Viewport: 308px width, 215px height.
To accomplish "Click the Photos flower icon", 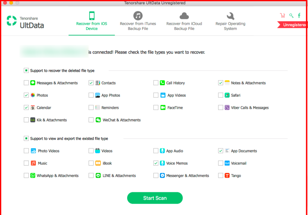I will [x=33, y=95].
